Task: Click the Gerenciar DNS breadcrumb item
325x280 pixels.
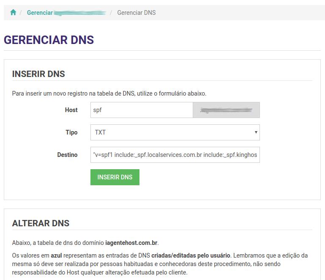Action: (136, 13)
